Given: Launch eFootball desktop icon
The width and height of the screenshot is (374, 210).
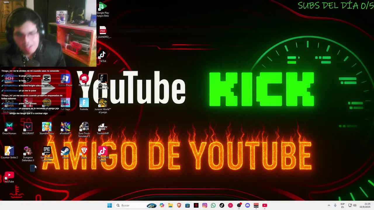Looking at the screenshot, I should (x=65, y=129).
